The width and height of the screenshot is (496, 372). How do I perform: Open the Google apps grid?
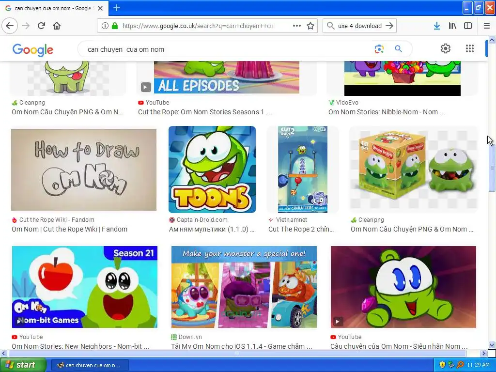(x=470, y=48)
